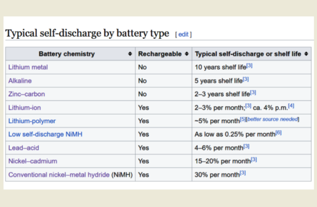Follow citation [3] after 10 years shelf life

pos(249,65)
